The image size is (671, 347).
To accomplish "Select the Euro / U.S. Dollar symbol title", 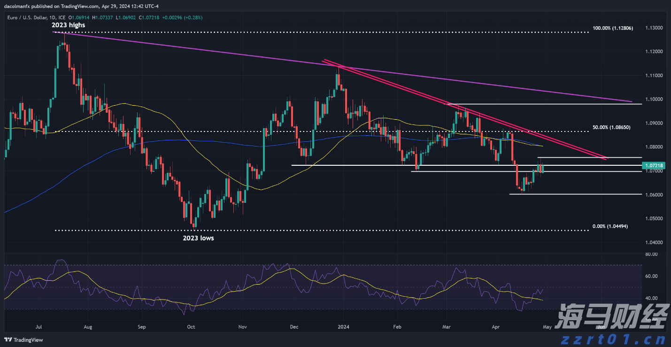I will [27, 17].
